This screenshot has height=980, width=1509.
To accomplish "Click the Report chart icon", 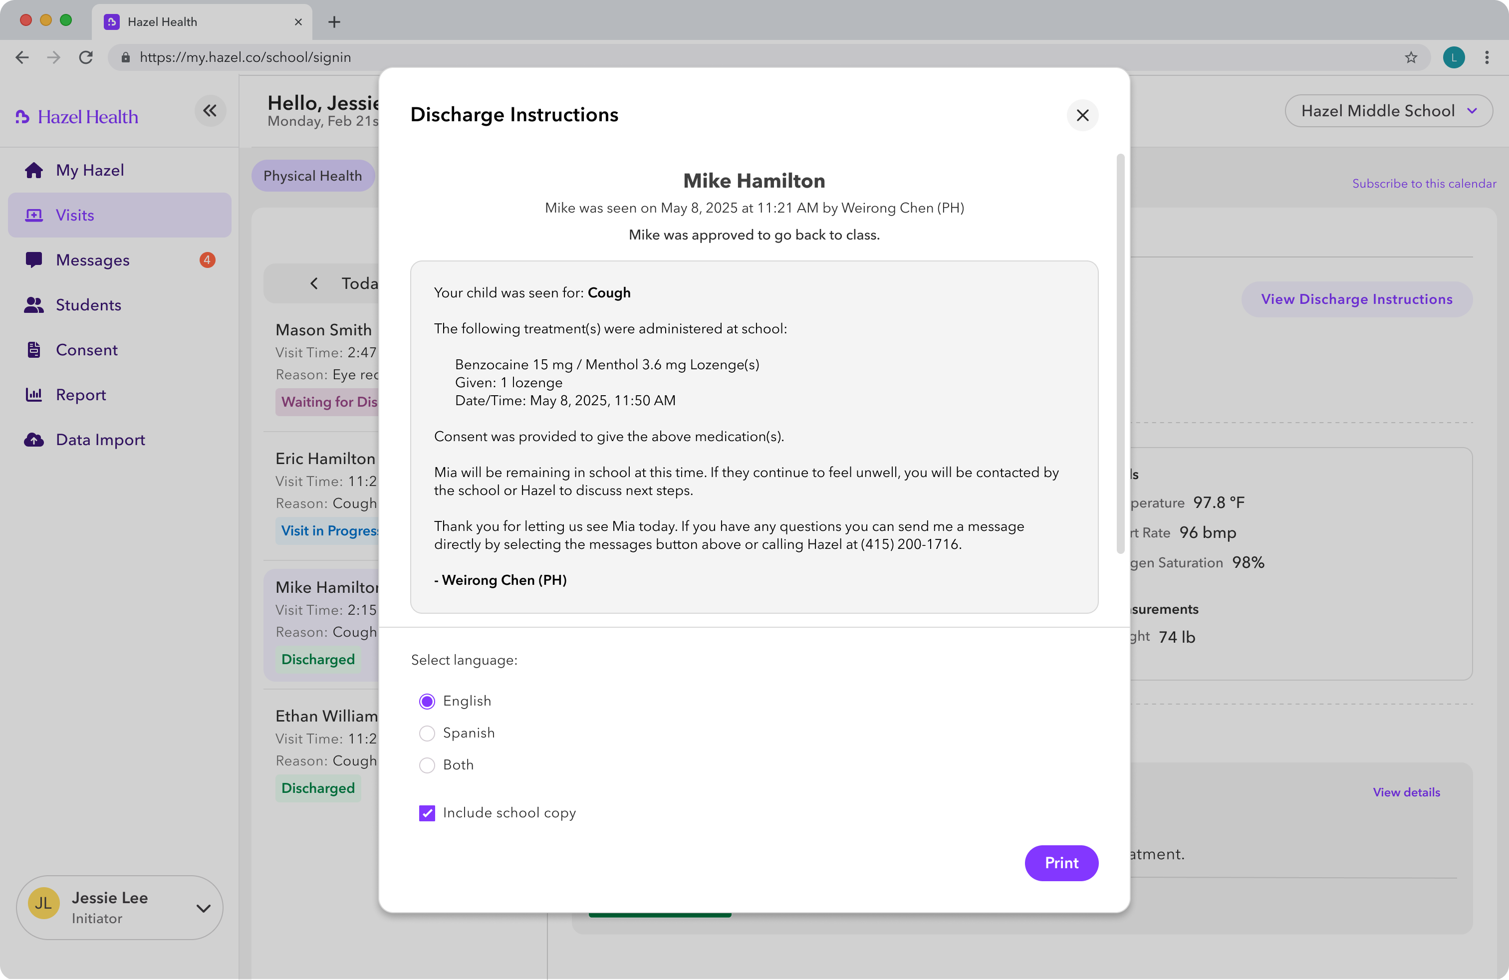I will coord(33,395).
